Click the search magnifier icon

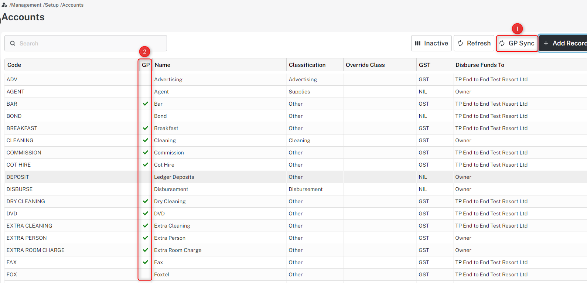coord(13,43)
